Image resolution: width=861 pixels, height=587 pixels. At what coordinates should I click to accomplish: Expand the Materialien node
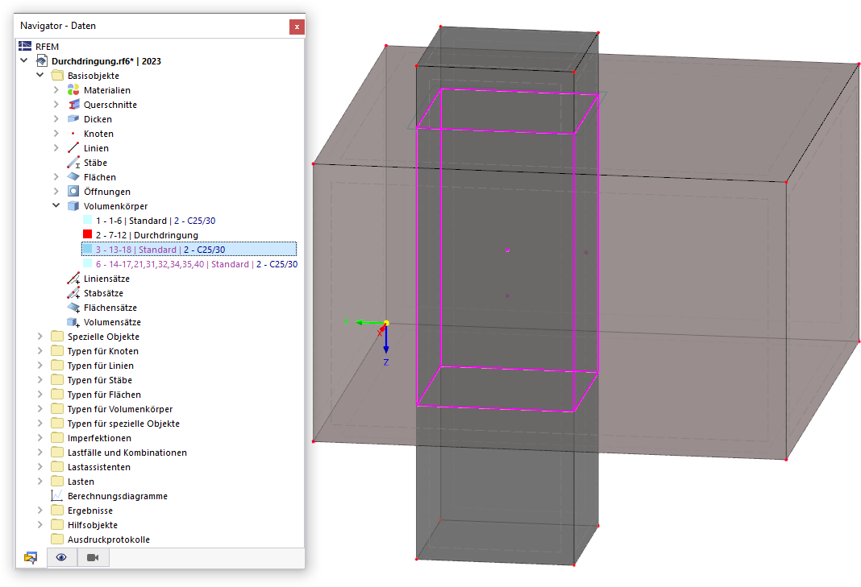coord(56,89)
